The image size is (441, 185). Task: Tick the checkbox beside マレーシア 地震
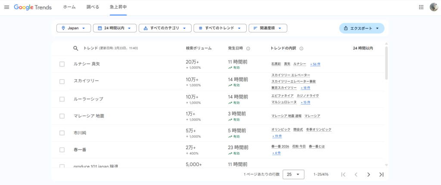(62, 116)
